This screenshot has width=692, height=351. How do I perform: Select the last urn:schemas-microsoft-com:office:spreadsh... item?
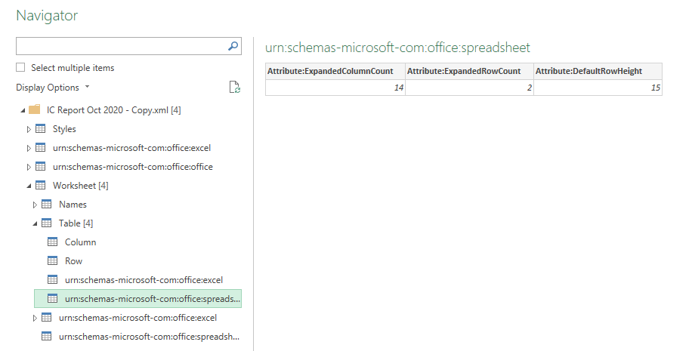coord(149,337)
